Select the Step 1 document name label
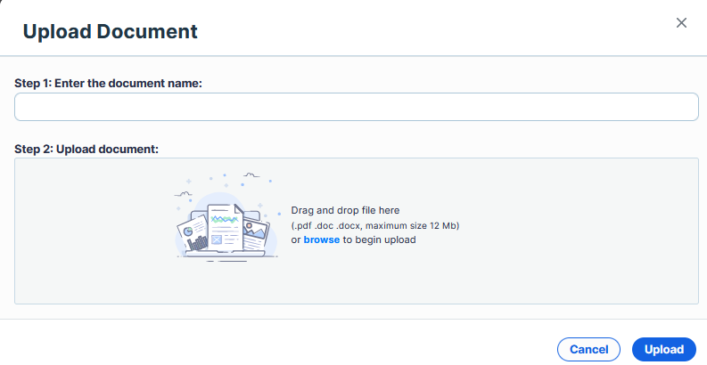This screenshot has height=365, width=707. click(108, 84)
